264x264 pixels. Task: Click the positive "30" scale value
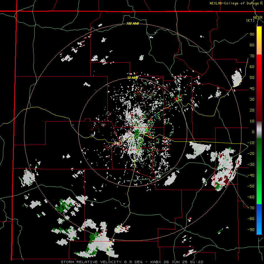[252, 99]
